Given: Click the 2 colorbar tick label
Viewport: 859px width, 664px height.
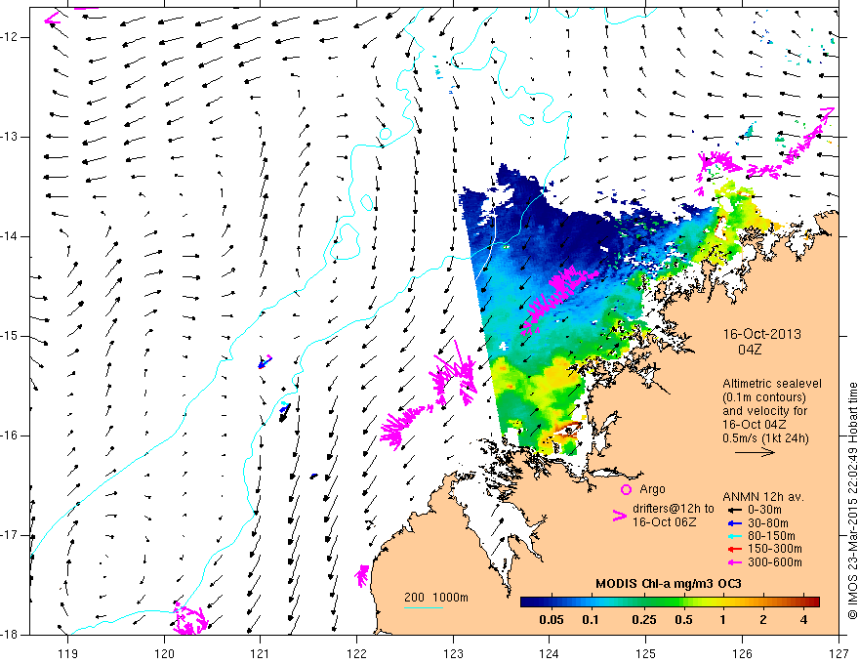Looking at the screenshot, I should pos(763,620).
